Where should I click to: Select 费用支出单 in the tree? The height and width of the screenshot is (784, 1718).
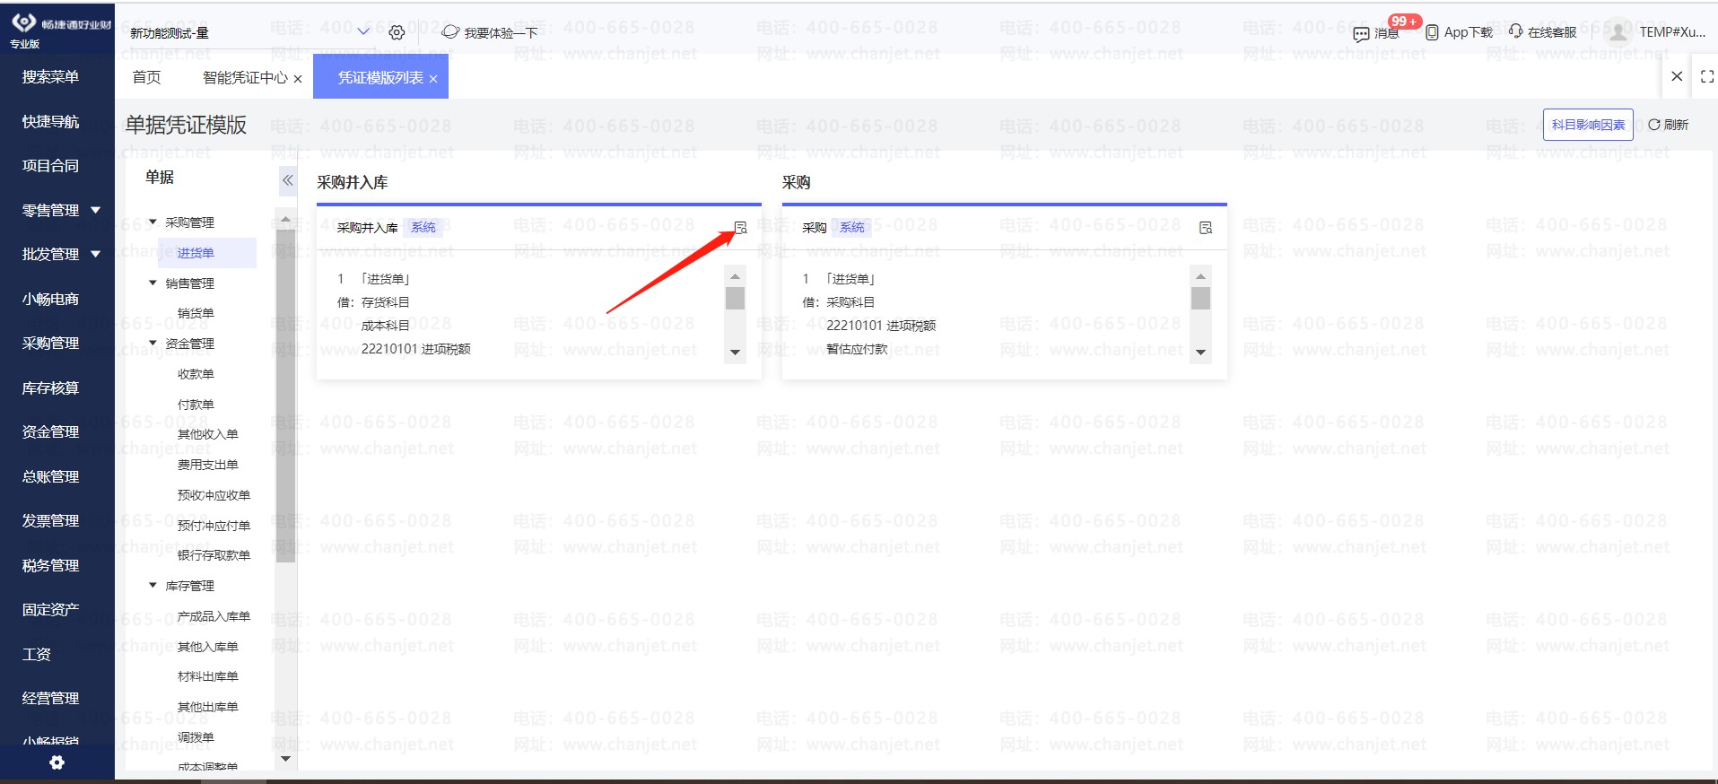coord(208,465)
